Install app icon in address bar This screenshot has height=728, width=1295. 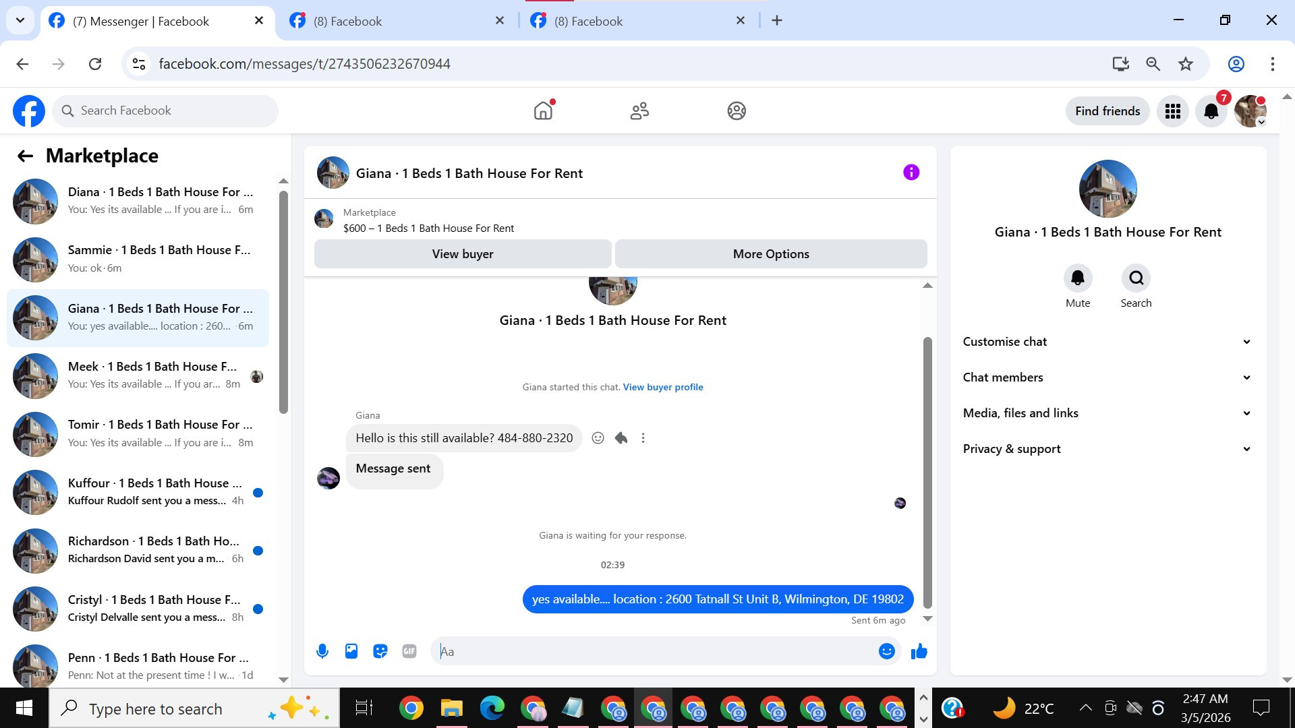pyautogui.click(x=1120, y=64)
